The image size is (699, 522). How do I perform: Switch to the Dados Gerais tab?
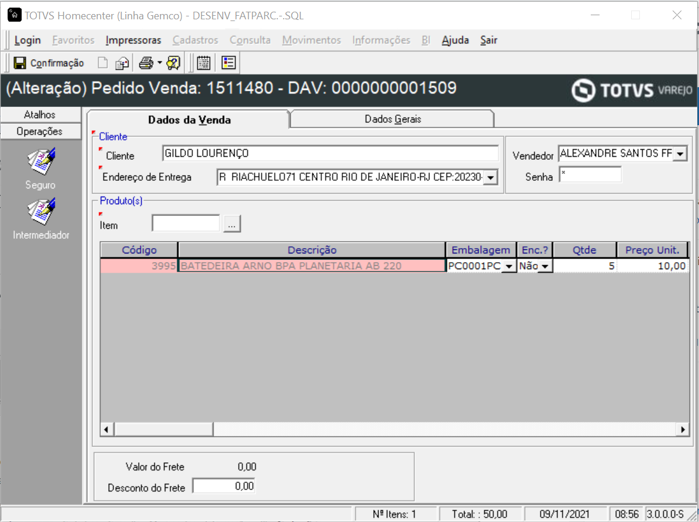pos(392,119)
